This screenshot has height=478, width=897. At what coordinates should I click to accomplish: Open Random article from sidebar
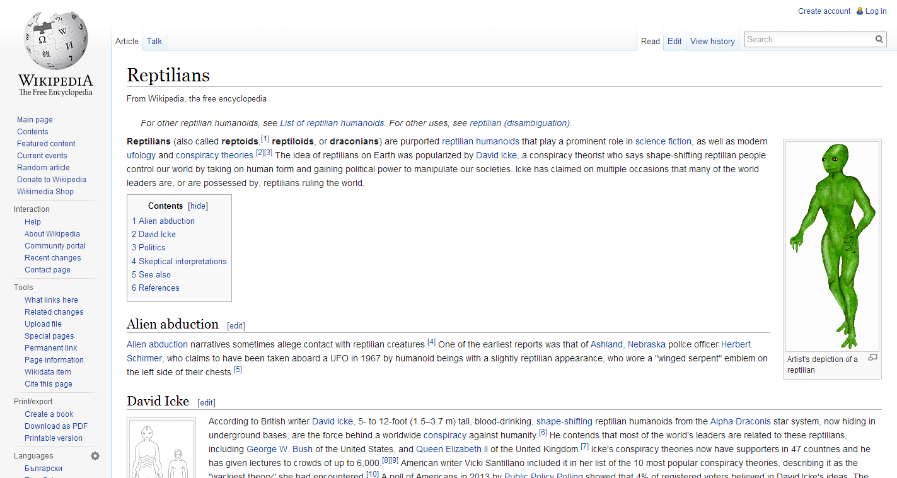click(x=43, y=168)
